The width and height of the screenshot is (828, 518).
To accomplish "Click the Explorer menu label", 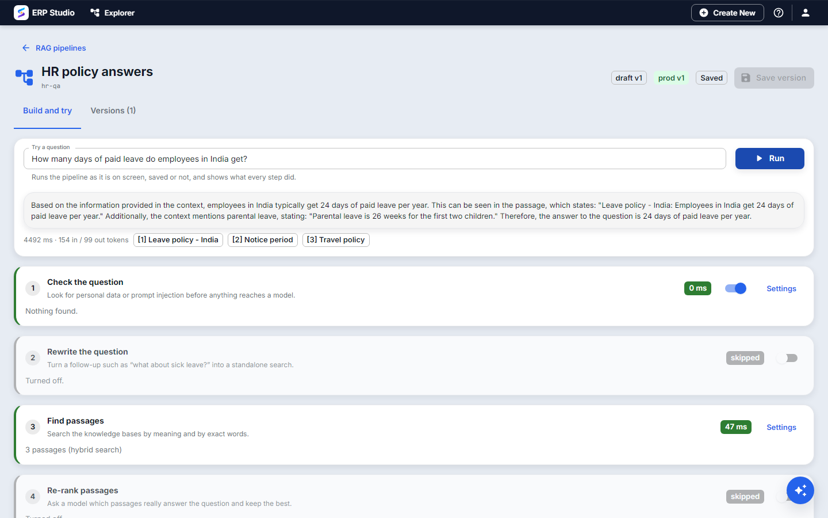I will pyautogui.click(x=120, y=13).
